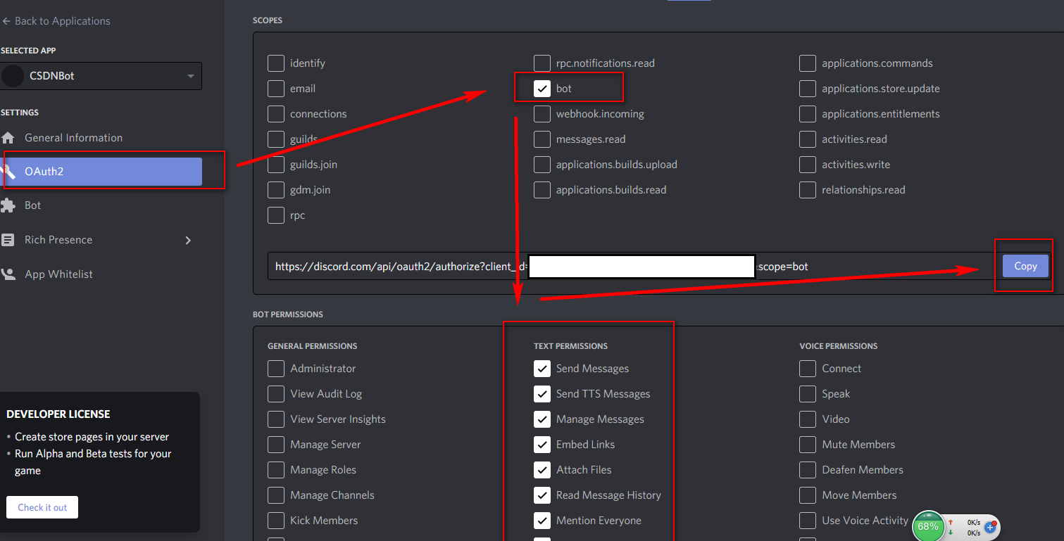
Task: Enable the guilds.join scope checkbox
Action: (x=276, y=165)
